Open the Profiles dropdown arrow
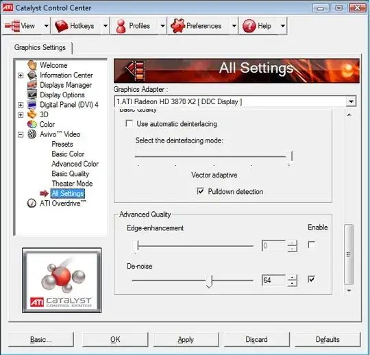The image size is (370, 355). (162, 26)
